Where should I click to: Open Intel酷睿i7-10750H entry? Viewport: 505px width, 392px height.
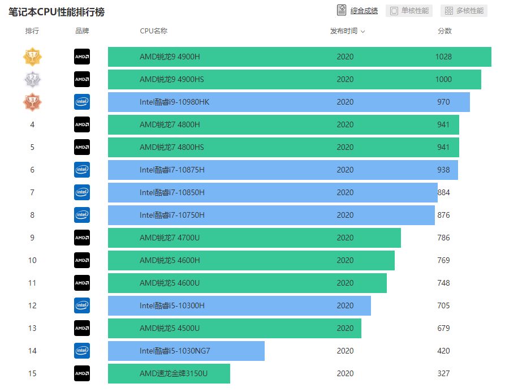172,215
